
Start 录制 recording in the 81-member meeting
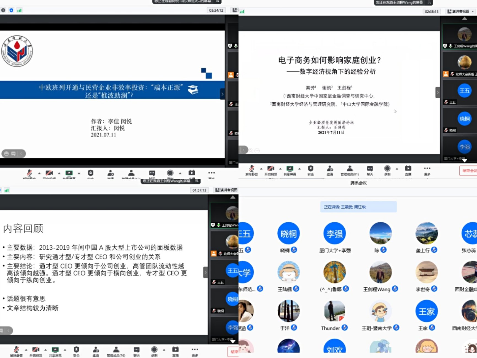tap(387, 170)
